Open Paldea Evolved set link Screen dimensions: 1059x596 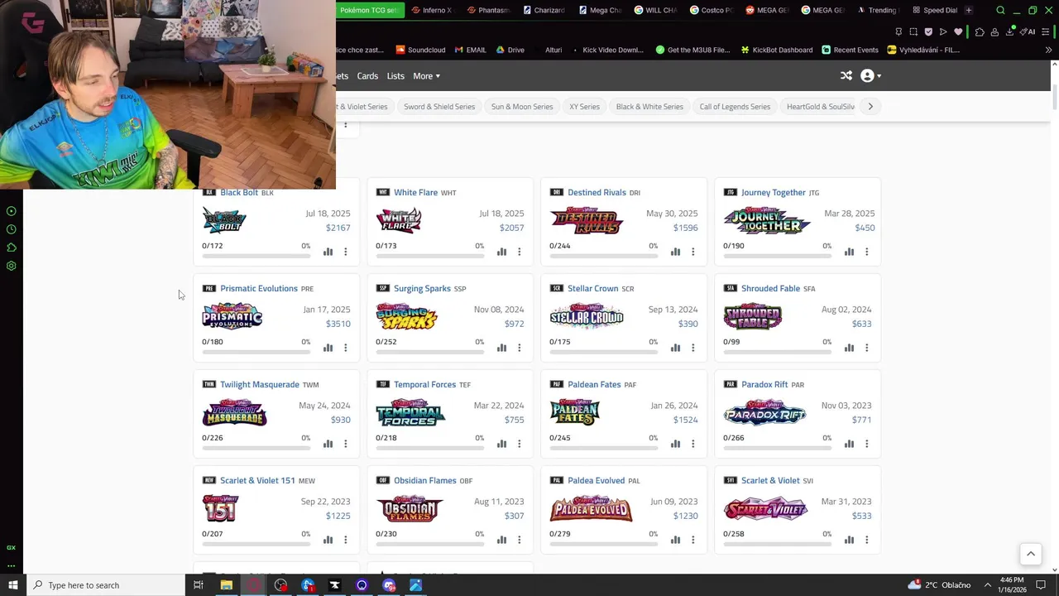tap(596, 480)
